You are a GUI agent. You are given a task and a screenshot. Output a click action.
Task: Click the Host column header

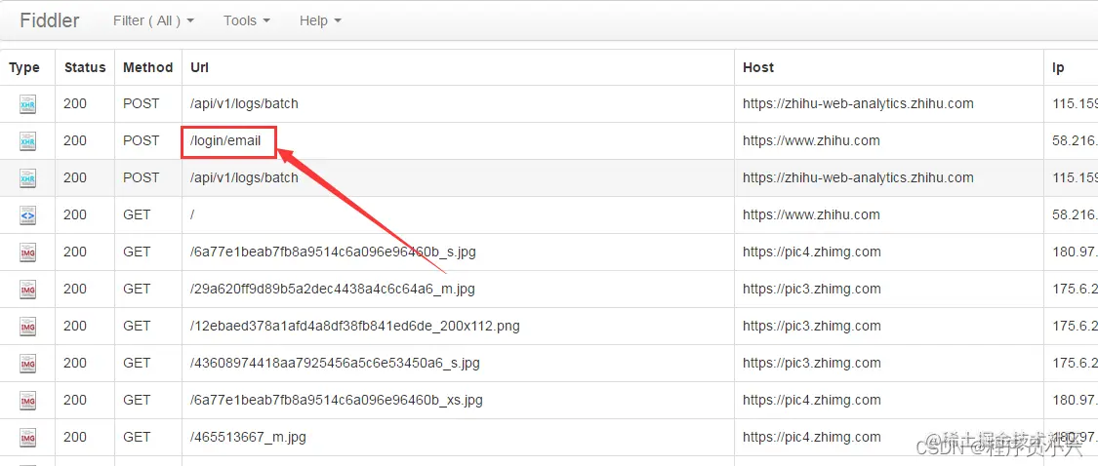[758, 68]
